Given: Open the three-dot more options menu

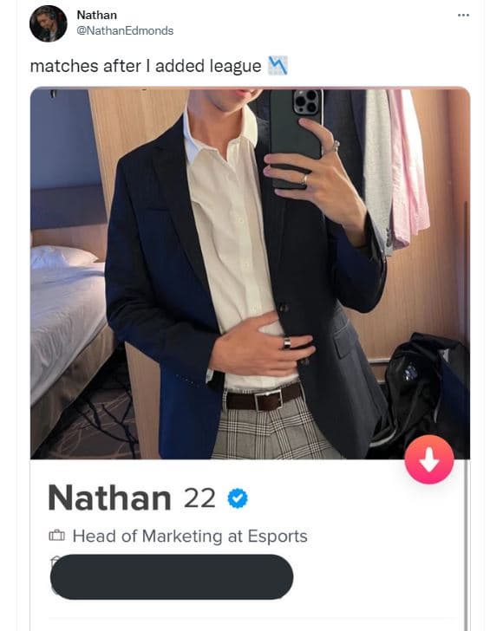Looking at the screenshot, I should click(x=463, y=16).
